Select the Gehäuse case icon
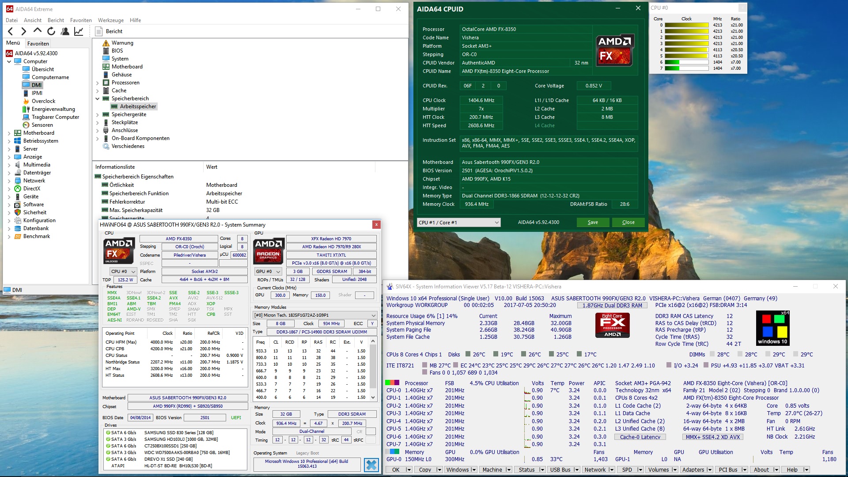Image resolution: width=848 pixels, height=477 pixels. [x=106, y=75]
